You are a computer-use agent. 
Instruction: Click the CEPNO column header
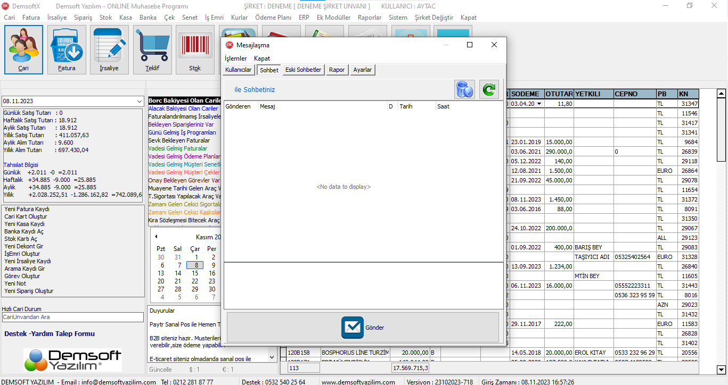coord(635,94)
